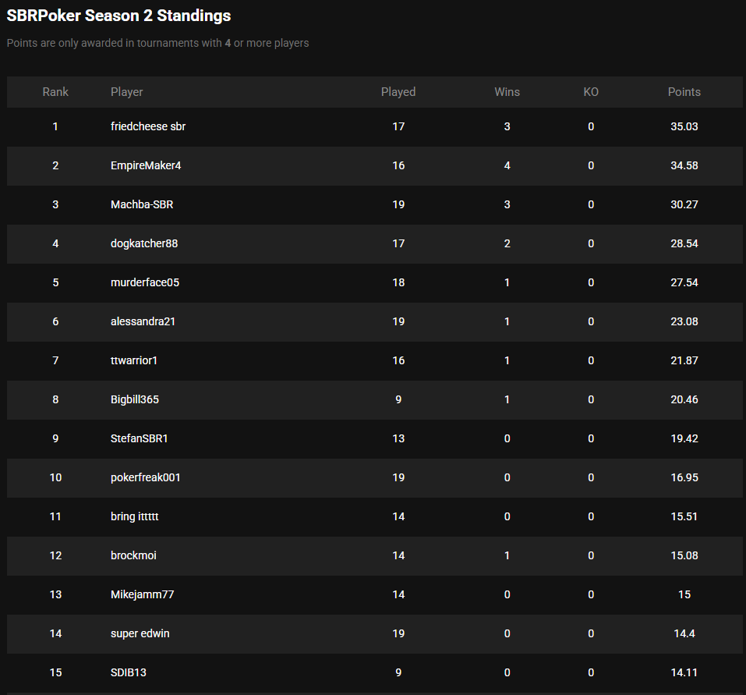Click the super edwin player name

pyautogui.click(x=140, y=633)
